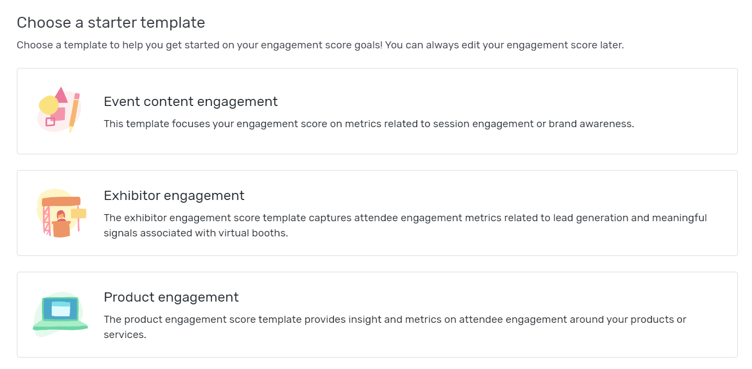Viewport: 752px width, 369px height.
Task: Click the Exhibitor engagement heading
Action: (x=174, y=196)
